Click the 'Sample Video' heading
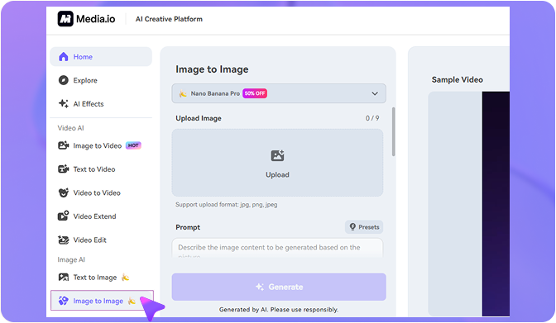 (457, 79)
